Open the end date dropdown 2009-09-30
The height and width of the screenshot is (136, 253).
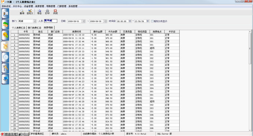tap(105, 21)
